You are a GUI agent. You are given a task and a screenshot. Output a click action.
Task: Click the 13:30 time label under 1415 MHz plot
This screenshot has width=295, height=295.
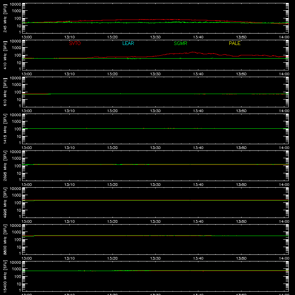coord(155,148)
